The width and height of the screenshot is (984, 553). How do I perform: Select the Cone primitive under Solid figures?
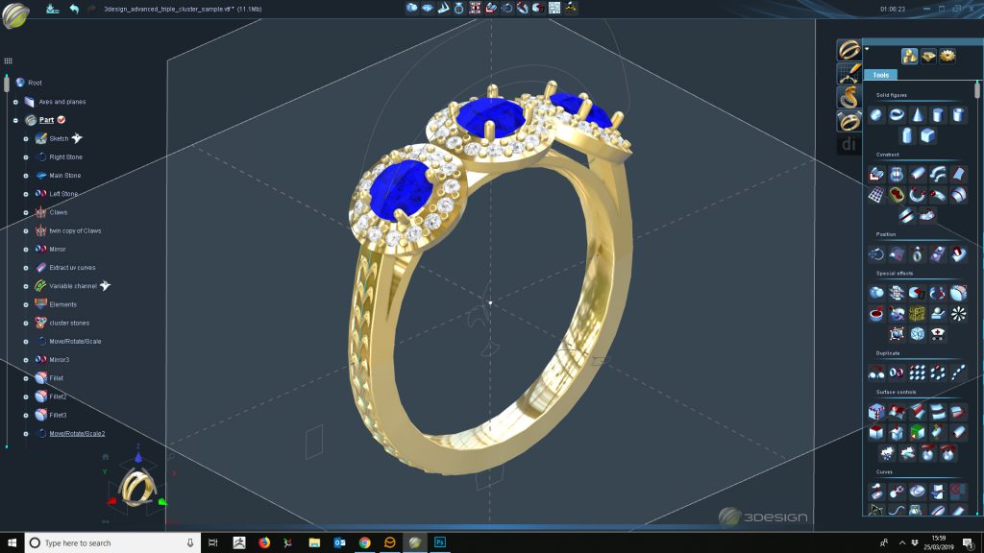click(x=918, y=116)
